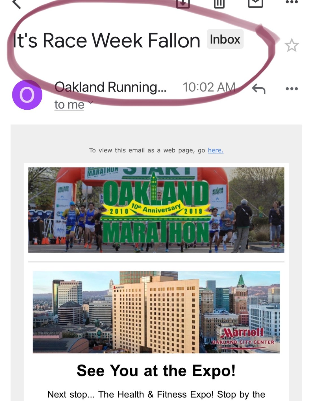
Task: Tap 'See You at the Expo!' heading
Action: (156, 370)
